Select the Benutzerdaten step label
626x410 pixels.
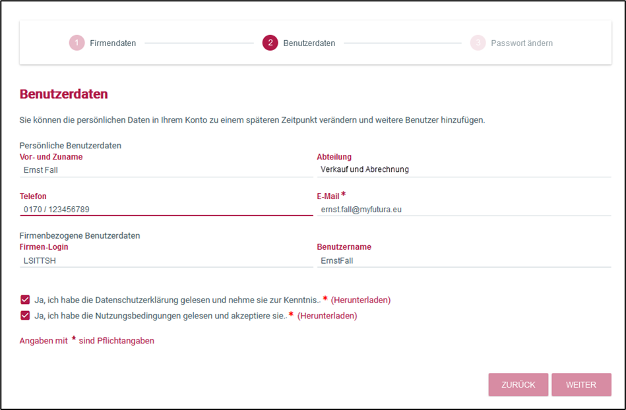[x=309, y=44]
